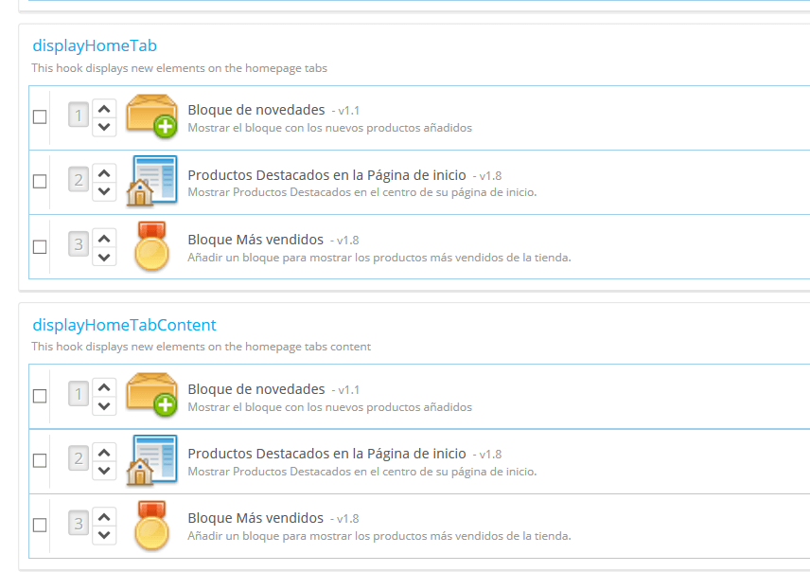Move Productos Destacados down in displayHomeTab
810x572 pixels.
tap(104, 191)
